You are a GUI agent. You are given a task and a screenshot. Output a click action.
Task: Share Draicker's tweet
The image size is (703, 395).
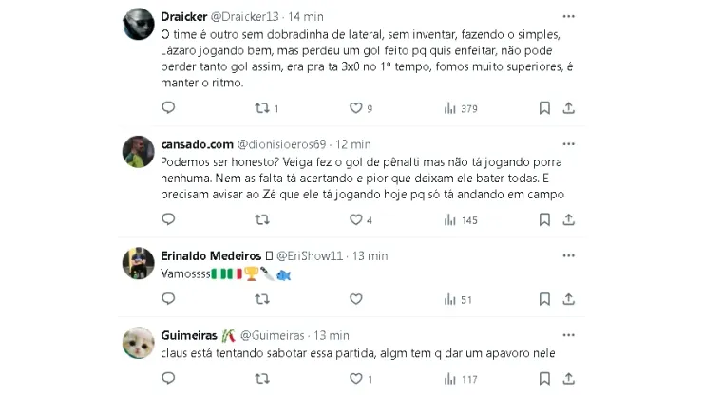[568, 108]
